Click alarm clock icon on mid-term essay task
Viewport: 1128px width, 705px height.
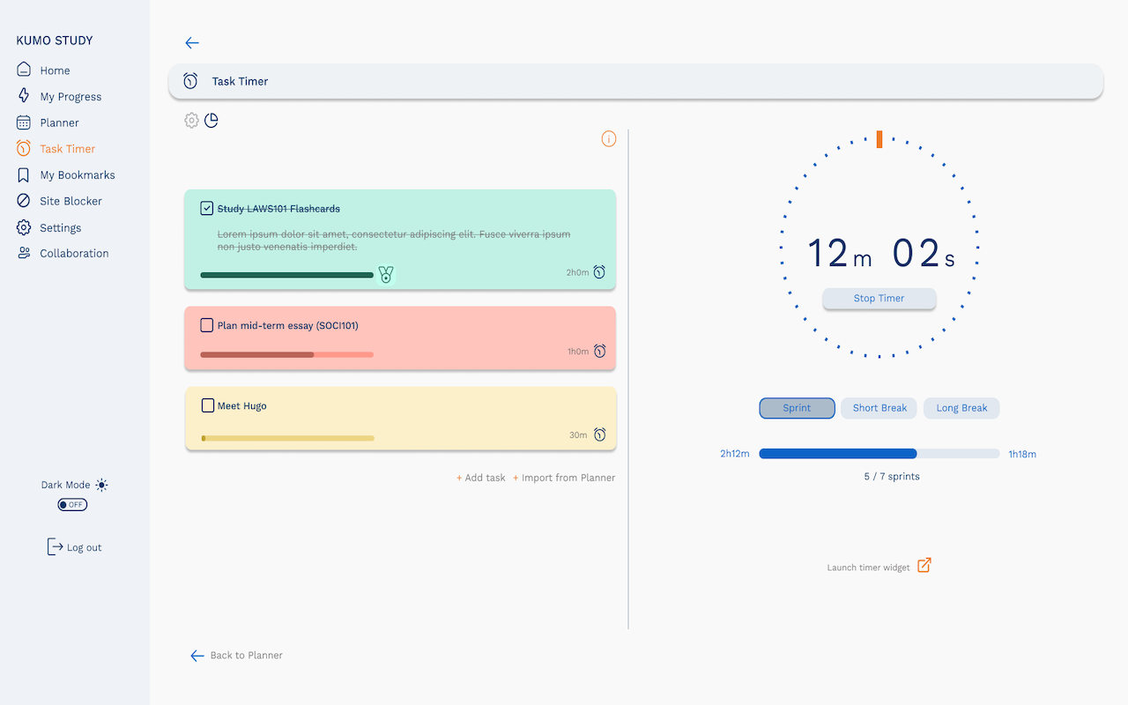coord(600,352)
